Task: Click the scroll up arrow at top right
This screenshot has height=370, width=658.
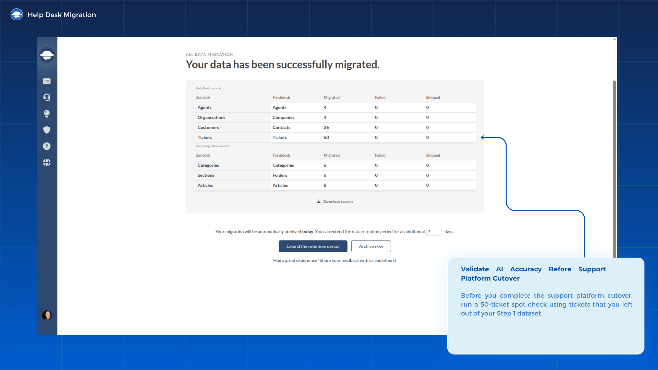Action: (614, 39)
